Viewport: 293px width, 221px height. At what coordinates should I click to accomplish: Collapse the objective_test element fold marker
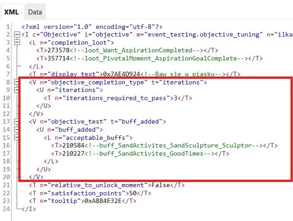[17, 121]
